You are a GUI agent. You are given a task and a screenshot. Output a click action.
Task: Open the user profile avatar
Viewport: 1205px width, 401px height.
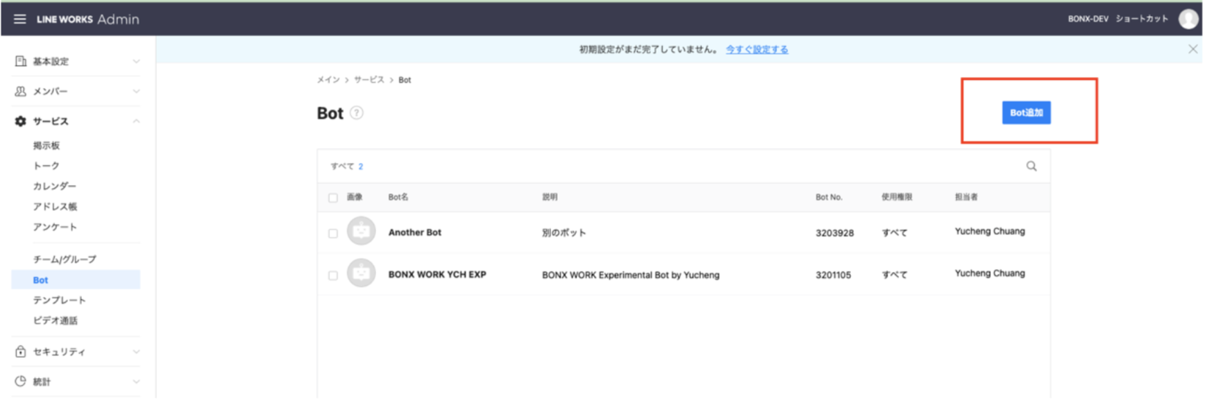1188,19
